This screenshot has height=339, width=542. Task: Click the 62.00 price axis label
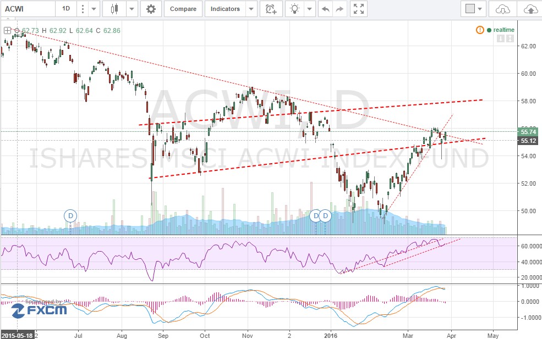pyautogui.click(x=528, y=46)
